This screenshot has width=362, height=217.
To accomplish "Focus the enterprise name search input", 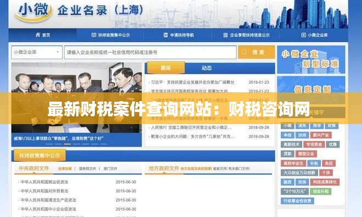I will [150, 52].
